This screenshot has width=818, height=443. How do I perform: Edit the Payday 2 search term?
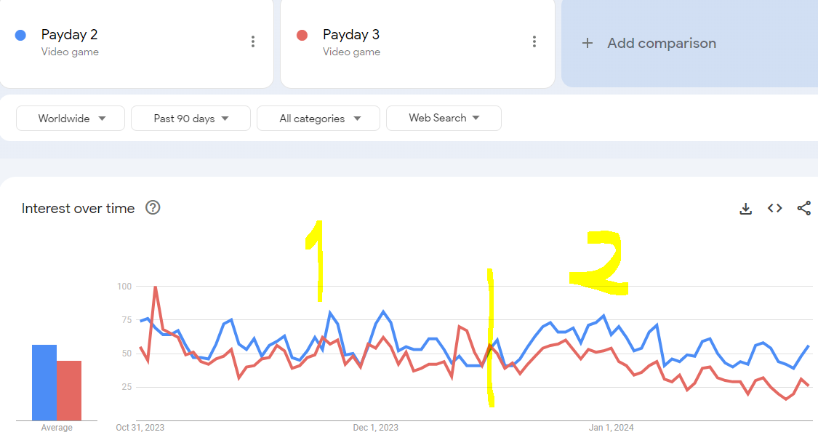69,35
